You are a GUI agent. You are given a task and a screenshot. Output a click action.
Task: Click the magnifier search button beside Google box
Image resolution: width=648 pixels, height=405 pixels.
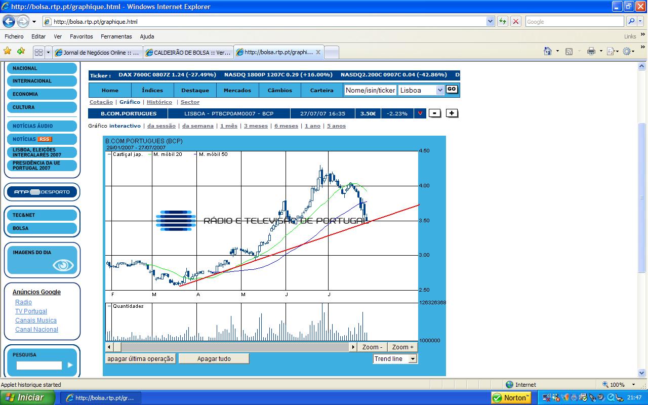(x=631, y=21)
